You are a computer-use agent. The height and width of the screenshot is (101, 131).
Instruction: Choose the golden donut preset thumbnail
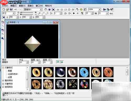pyautogui.click(x=36, y=72)
